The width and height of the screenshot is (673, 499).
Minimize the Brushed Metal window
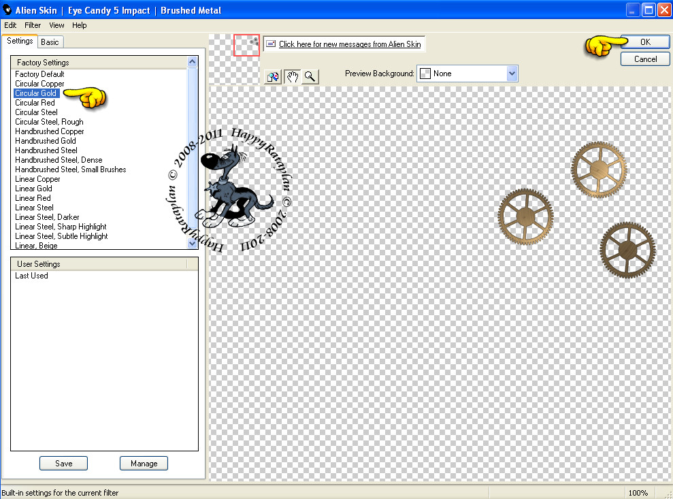click(x=631, y=10)
